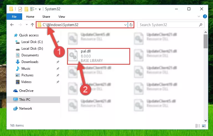Click the address bar path C:\Windows\System32
Viewport: 213px width, 136px height.
(x=60, y=25)
